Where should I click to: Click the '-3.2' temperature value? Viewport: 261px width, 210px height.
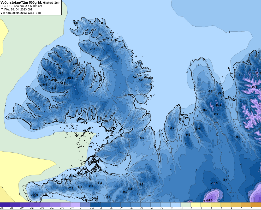[x=127, y=95]
